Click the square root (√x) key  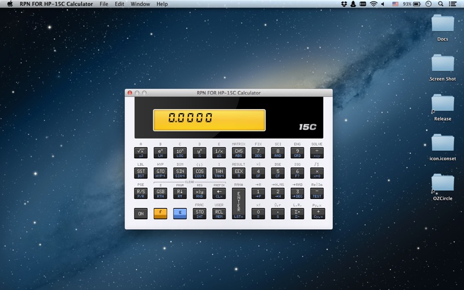pyautogui.click(x=140, y=153)
